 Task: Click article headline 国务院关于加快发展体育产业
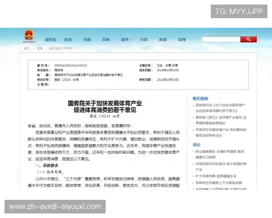coord(105,104)
